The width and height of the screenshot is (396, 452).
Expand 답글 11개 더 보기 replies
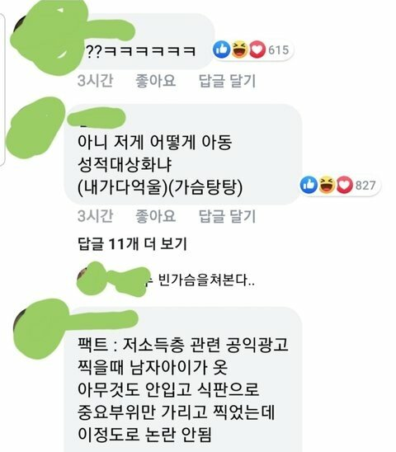point(132,244)
